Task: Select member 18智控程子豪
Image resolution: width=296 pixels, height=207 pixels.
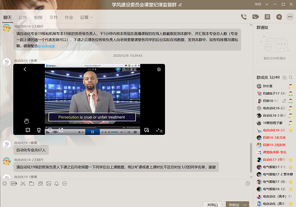Action: click(x=274, y=123)
